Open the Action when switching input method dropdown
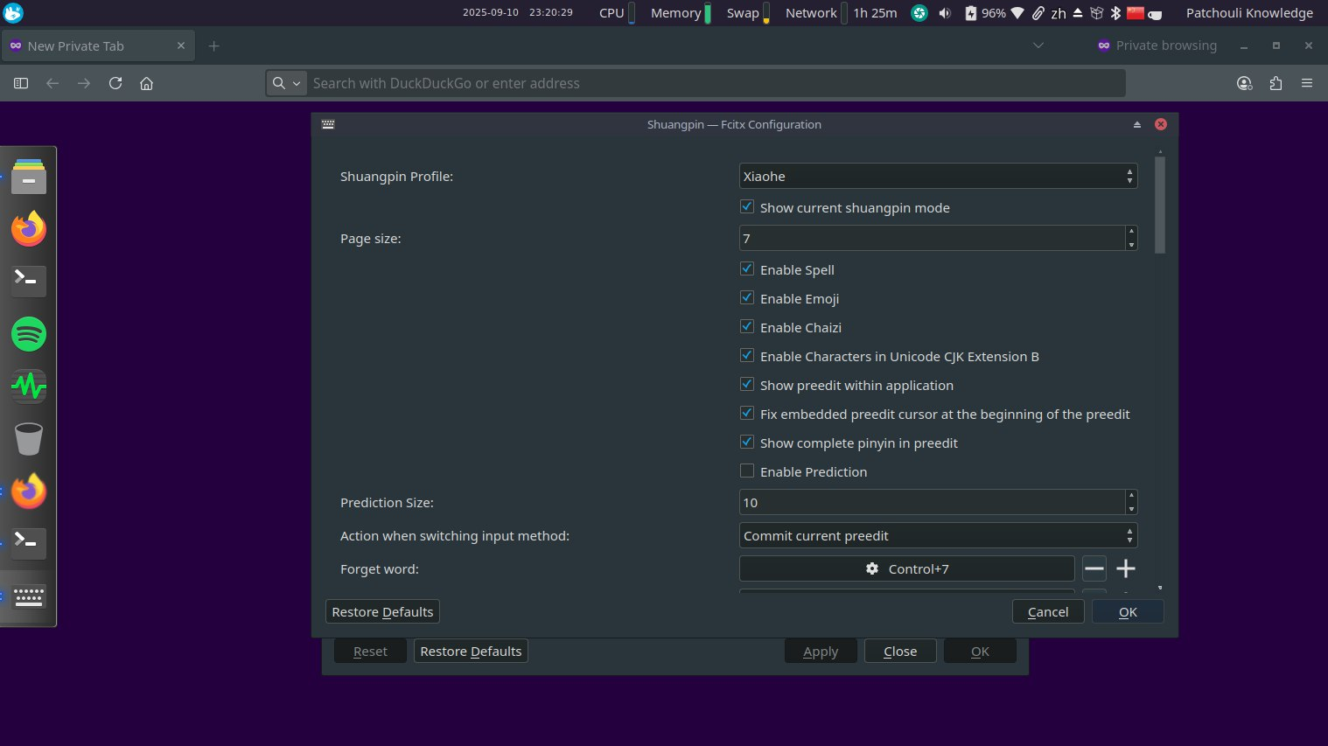The image size is (1328, 746). [938, 535]
